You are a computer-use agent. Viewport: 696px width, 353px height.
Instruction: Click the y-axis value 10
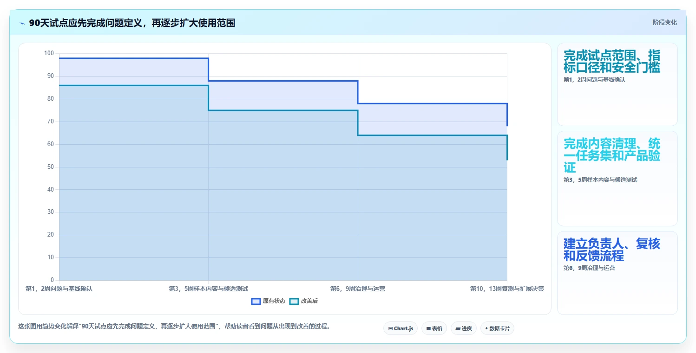coord(51,257)
